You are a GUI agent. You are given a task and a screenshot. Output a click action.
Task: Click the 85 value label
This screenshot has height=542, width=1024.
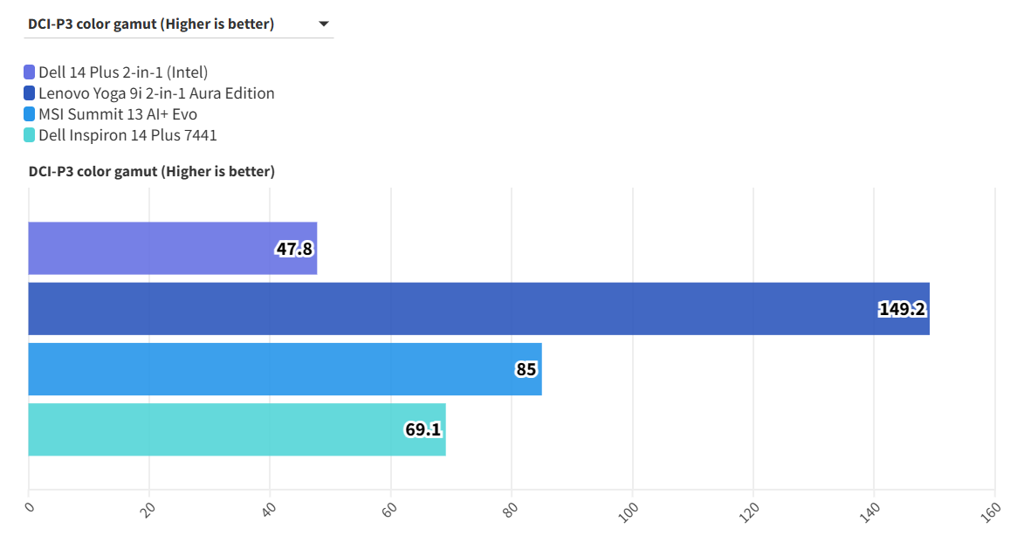tap(526, 369)
